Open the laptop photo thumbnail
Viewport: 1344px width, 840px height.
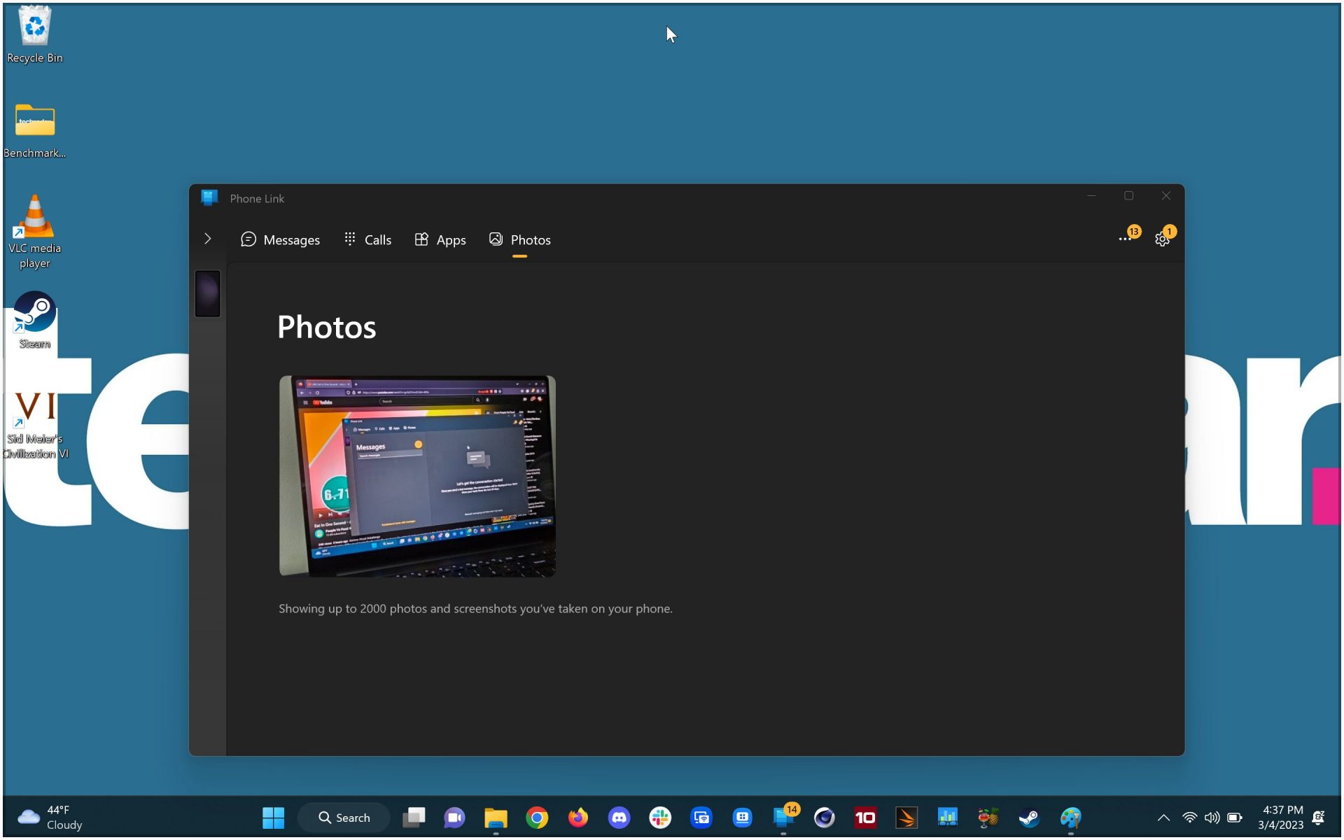click(417, 476)
